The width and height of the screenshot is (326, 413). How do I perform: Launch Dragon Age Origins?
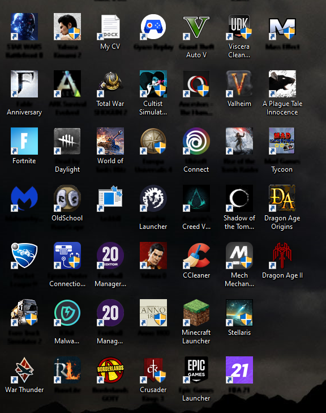pyautogui.click(x=282, y=198)
